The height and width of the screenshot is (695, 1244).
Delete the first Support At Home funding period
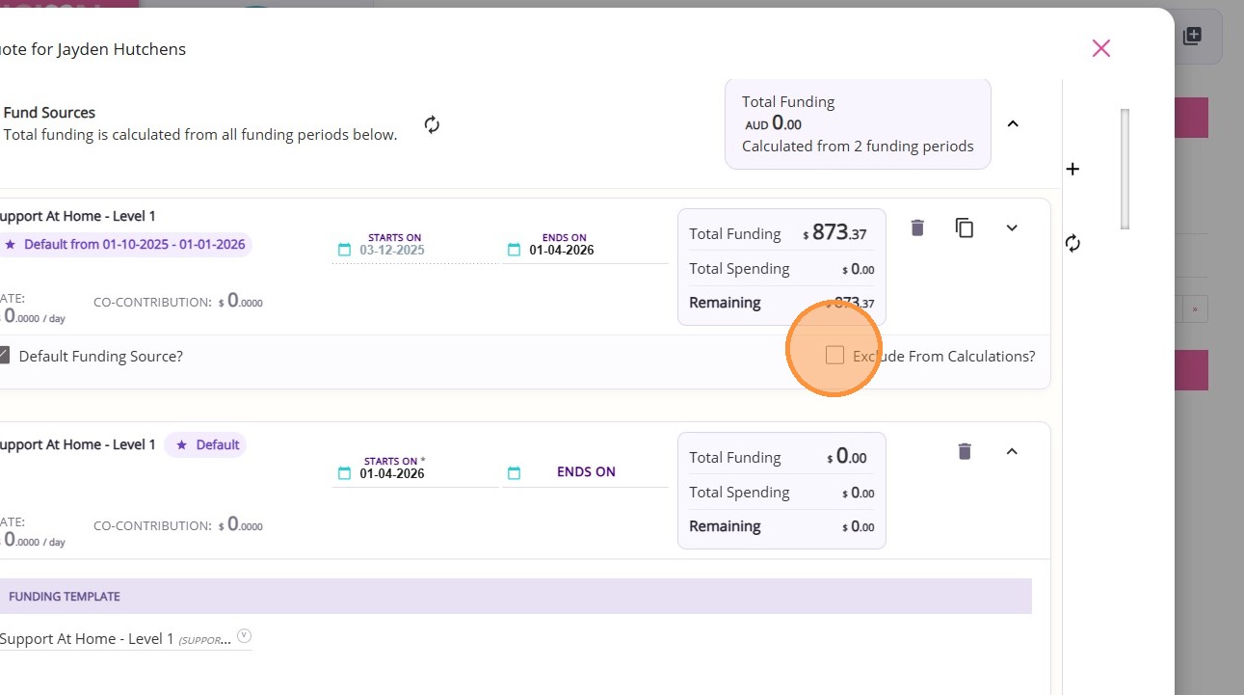click(x=917, y=227)
